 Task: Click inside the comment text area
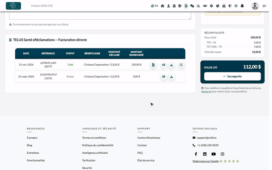(x=100, y=16)
